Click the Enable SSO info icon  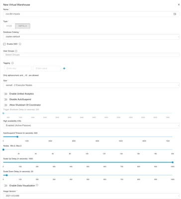tap(20, 44)
